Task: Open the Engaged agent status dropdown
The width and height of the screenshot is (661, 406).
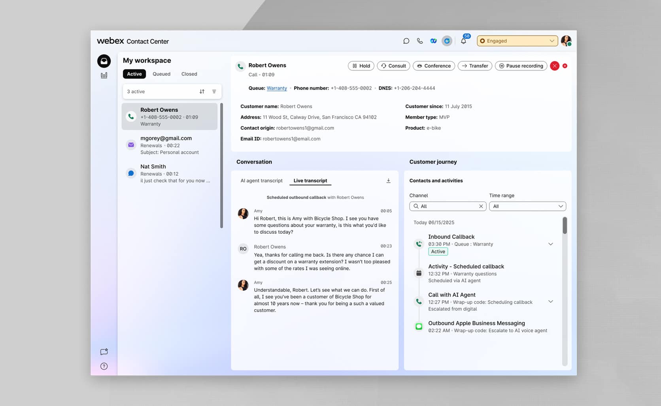Action: click(x=517, y=41)
